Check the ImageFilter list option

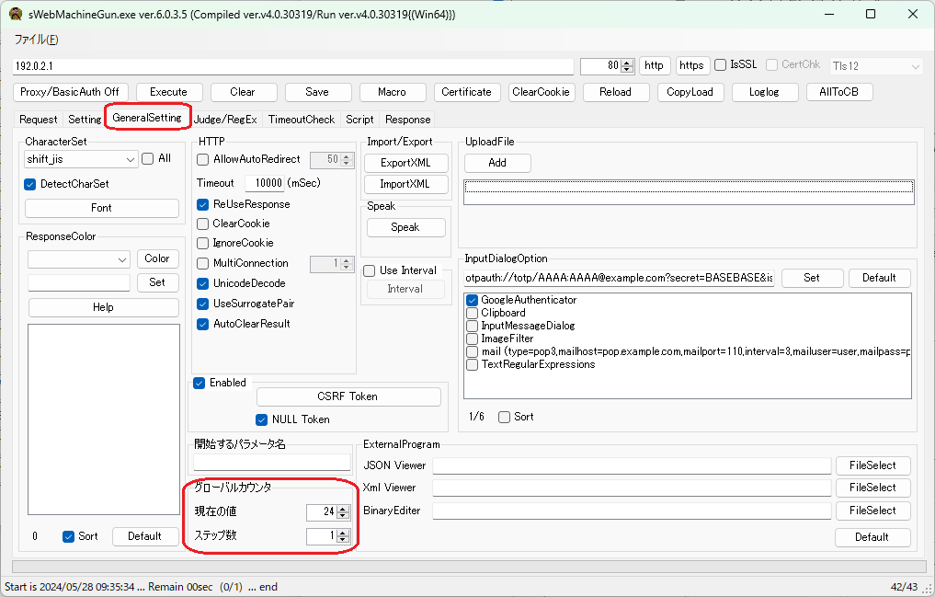coord(473,339)
